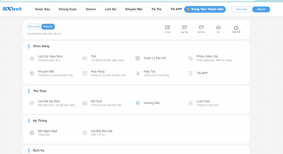Click the Ví Tiền wallet icon
283x154 pixels.
coord(167,27)
